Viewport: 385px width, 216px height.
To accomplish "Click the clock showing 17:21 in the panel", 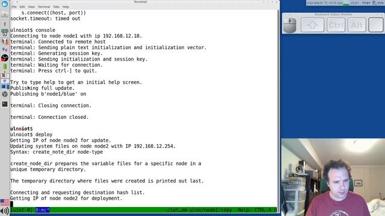I will (x=366, y=3).
